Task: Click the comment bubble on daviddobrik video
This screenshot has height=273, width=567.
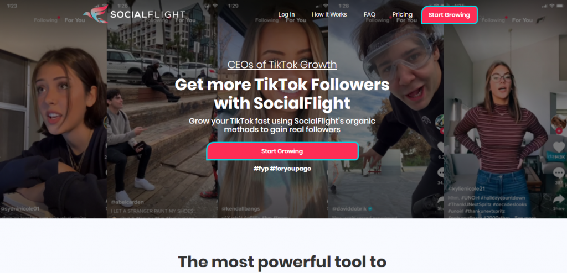Action: [x=441, y=172]
